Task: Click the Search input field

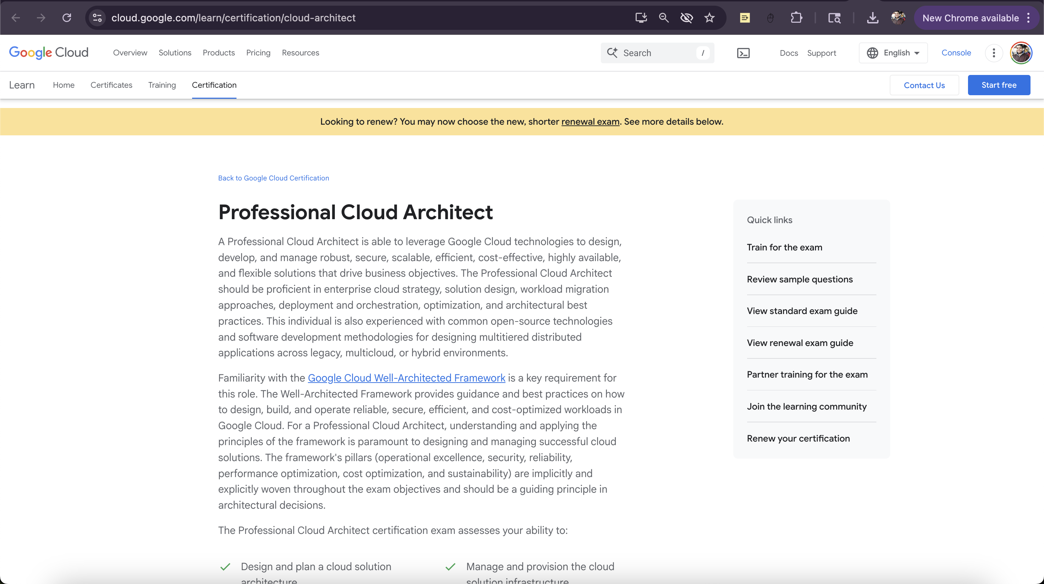Action: tap(657, 53)
